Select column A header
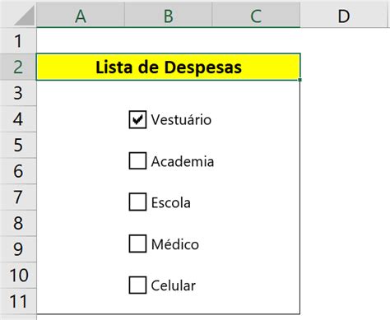Viewport: 390px width, 320px height. coord(81,15)
